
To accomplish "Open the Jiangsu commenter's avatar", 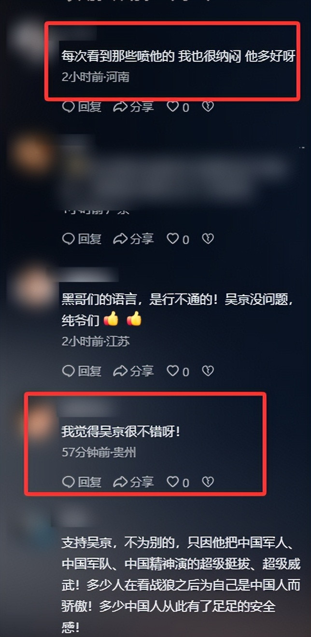I will click(x=33, y=289).
